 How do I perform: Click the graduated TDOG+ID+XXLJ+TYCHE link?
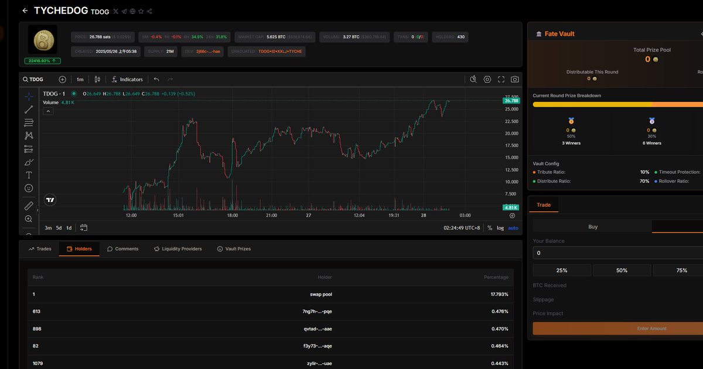(x=280, y=52)
